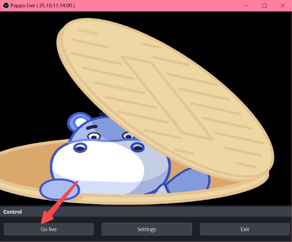Close the Poppo Live window
The height and width of the screenshot is (242, 292).
(283, 6)
